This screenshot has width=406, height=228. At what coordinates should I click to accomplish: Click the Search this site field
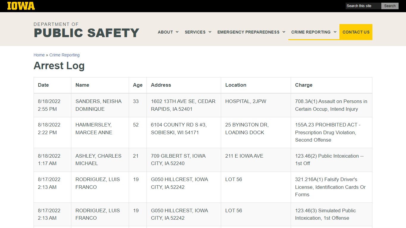pos(363,6)
